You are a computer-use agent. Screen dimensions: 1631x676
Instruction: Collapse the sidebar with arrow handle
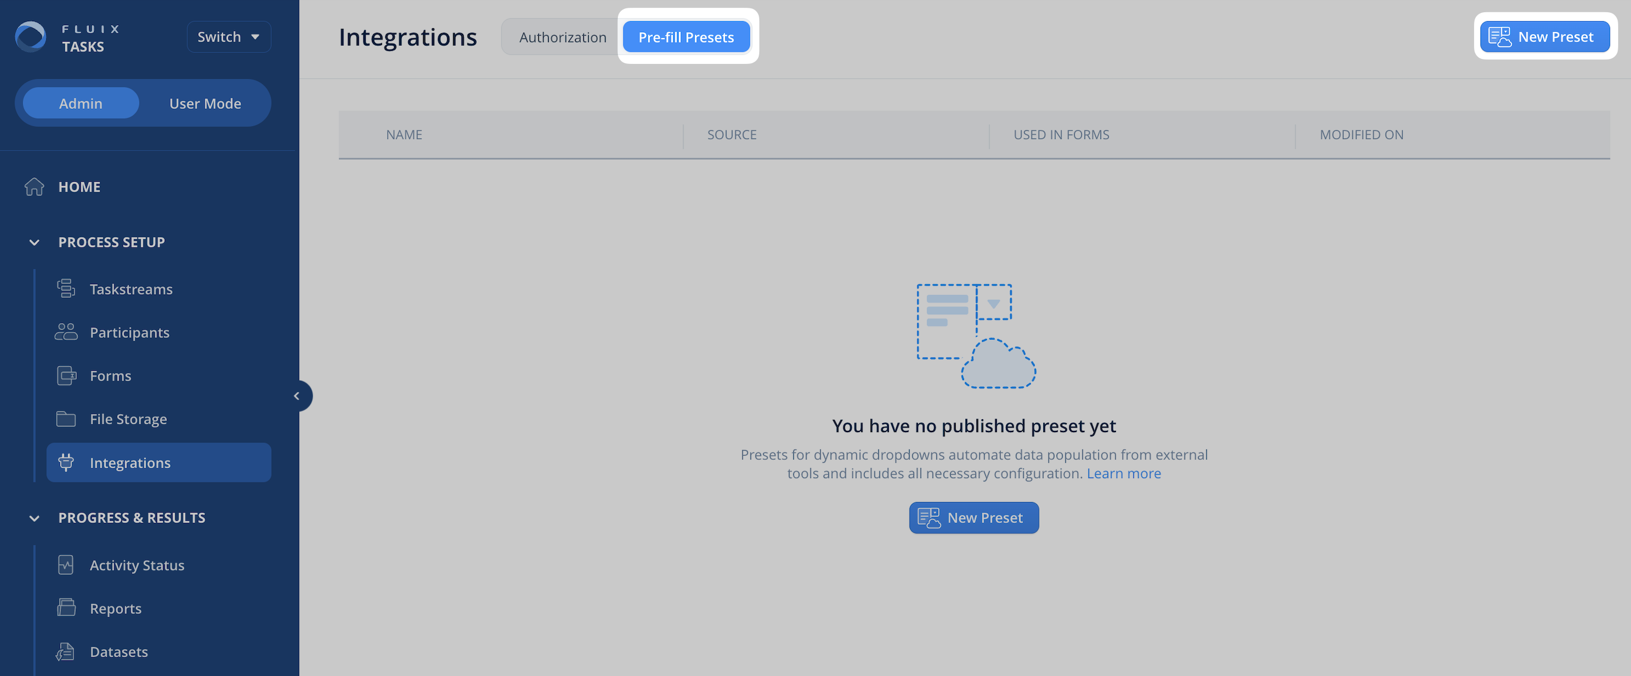click(297, 396)
